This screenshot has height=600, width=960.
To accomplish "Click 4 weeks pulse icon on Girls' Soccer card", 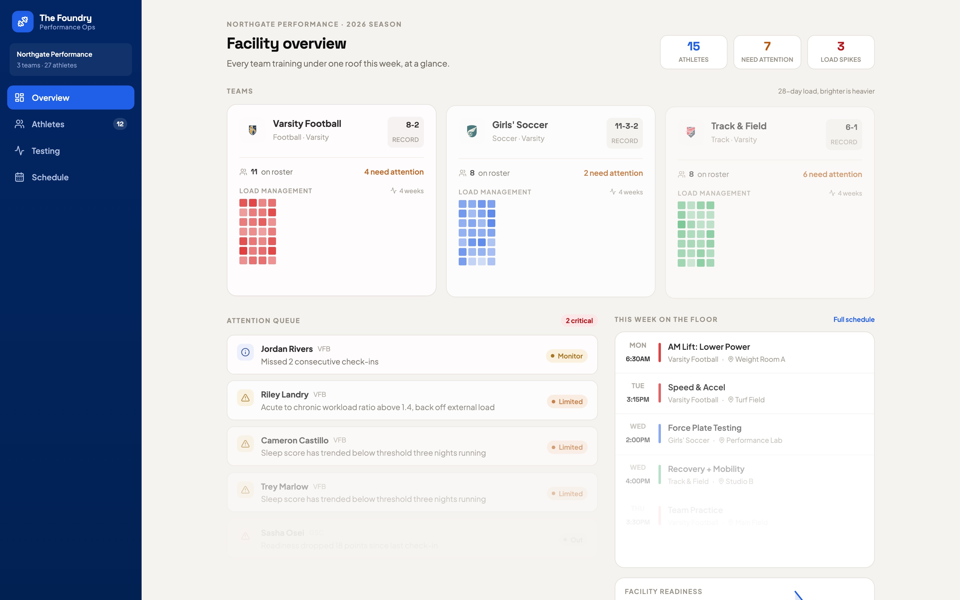I will click(x=613, y=192).
